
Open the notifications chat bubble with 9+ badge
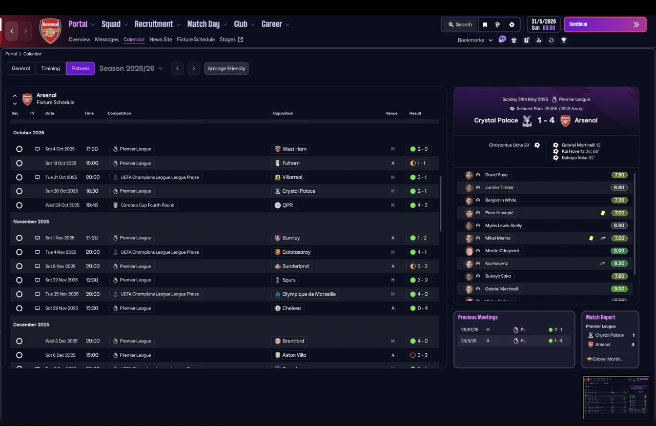(502, 39)
